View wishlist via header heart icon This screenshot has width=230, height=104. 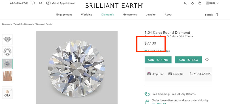point(192,3)
